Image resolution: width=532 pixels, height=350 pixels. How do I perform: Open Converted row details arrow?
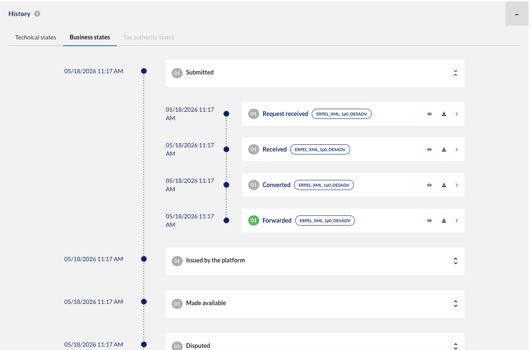[457, 185]
